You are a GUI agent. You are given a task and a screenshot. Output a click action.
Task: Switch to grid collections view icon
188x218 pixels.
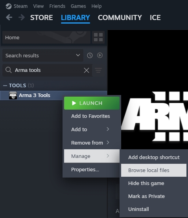[98, 37]
